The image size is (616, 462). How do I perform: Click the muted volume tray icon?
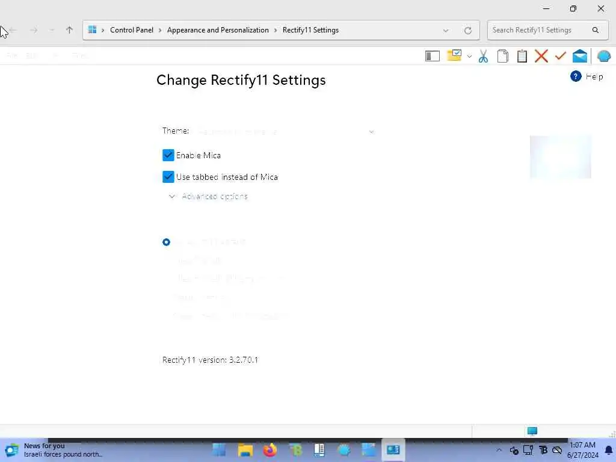514,450
